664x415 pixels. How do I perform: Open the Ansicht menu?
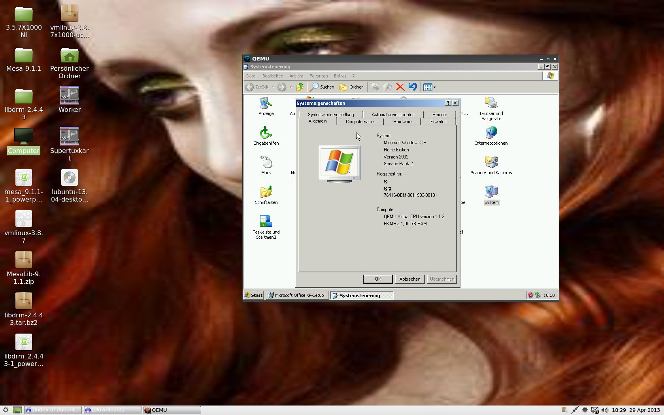click(296, 76)
